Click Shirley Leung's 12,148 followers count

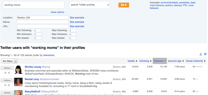(163, 67)
